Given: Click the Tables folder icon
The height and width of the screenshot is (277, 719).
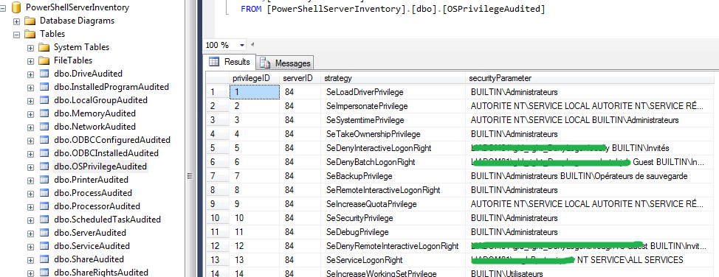Looking at the screenshot, I should 30,34.
